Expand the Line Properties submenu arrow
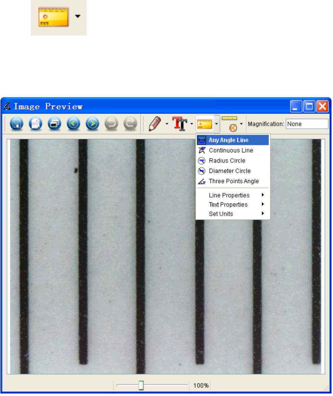This screenshot has height=396, width=333. pos(263,195)
